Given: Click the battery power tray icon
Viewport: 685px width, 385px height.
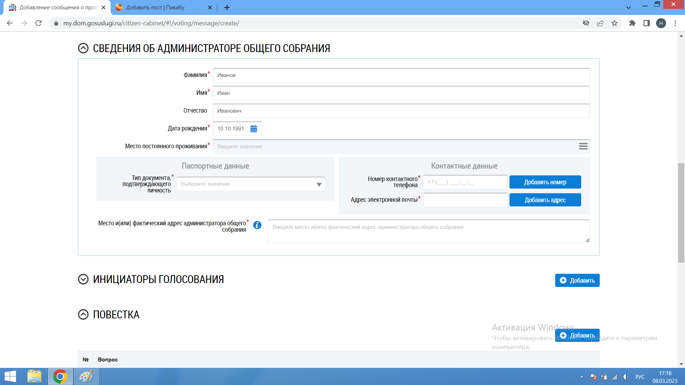Looking at the screenshot, I should coord(604,377).
